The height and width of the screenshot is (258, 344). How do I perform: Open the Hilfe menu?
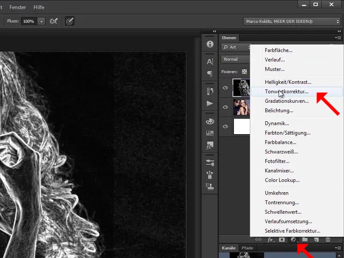click(39, 7)
